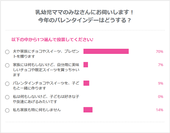Click the poll title about Valentine's Day
This screenshot has height=133, width=170.
click(84, 16)
